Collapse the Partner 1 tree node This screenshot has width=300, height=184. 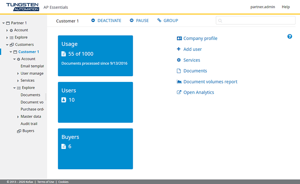3,23
